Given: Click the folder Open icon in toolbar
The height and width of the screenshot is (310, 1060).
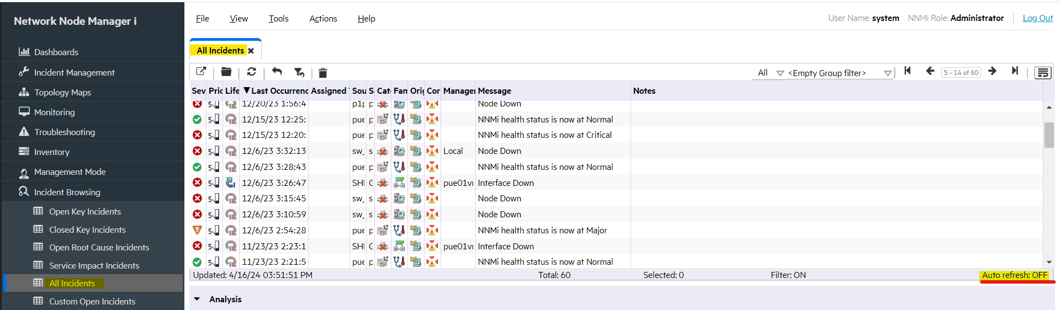Looking at the screenshot, I should 226,72.
